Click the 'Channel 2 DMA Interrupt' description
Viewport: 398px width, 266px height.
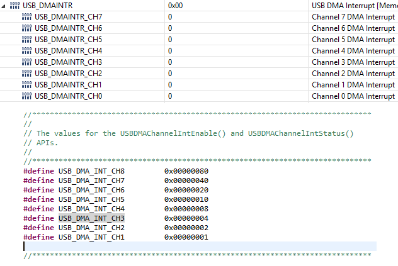(353, 74)
